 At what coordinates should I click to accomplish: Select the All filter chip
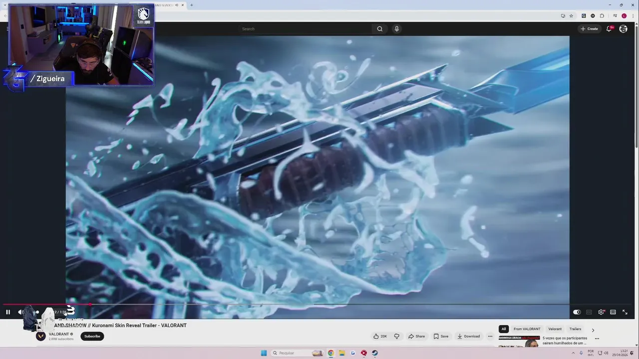pyautogui.click(x=504, y=329)
